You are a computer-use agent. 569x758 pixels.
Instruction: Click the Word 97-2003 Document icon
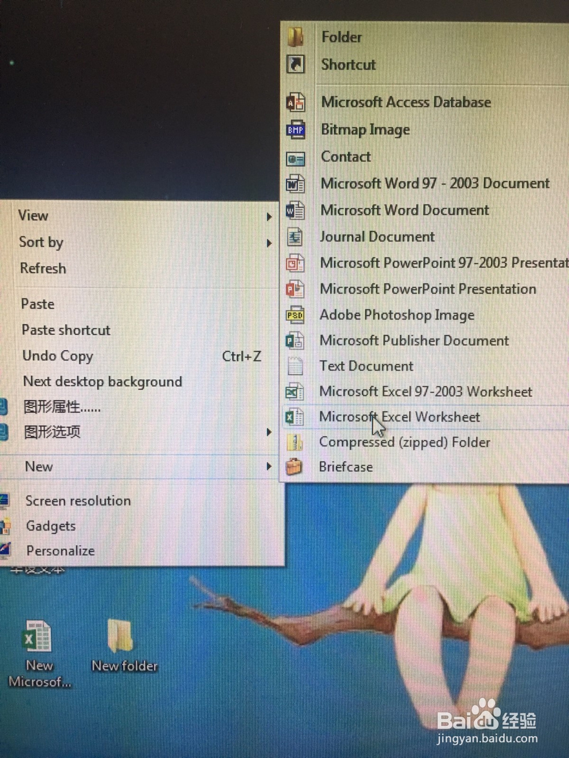pos(295,184)
